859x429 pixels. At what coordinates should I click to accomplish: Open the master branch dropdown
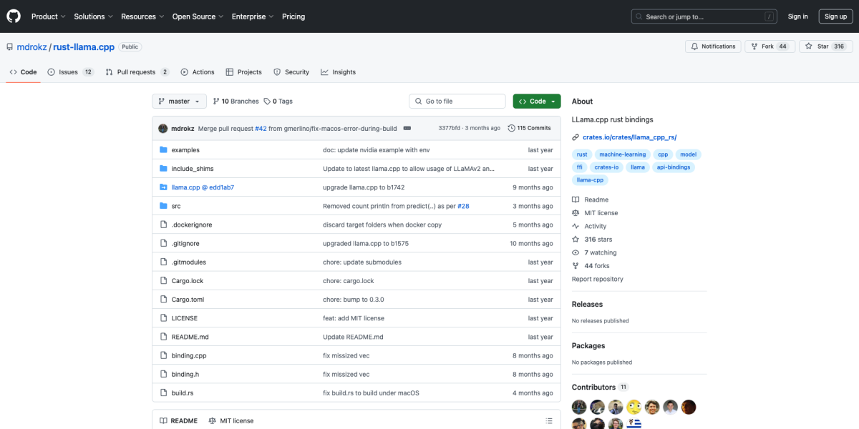[179, 101]
